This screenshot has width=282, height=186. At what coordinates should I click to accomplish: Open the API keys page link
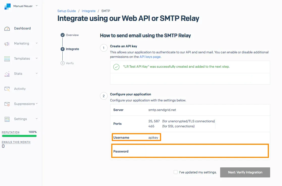click(x=150, y=57)
